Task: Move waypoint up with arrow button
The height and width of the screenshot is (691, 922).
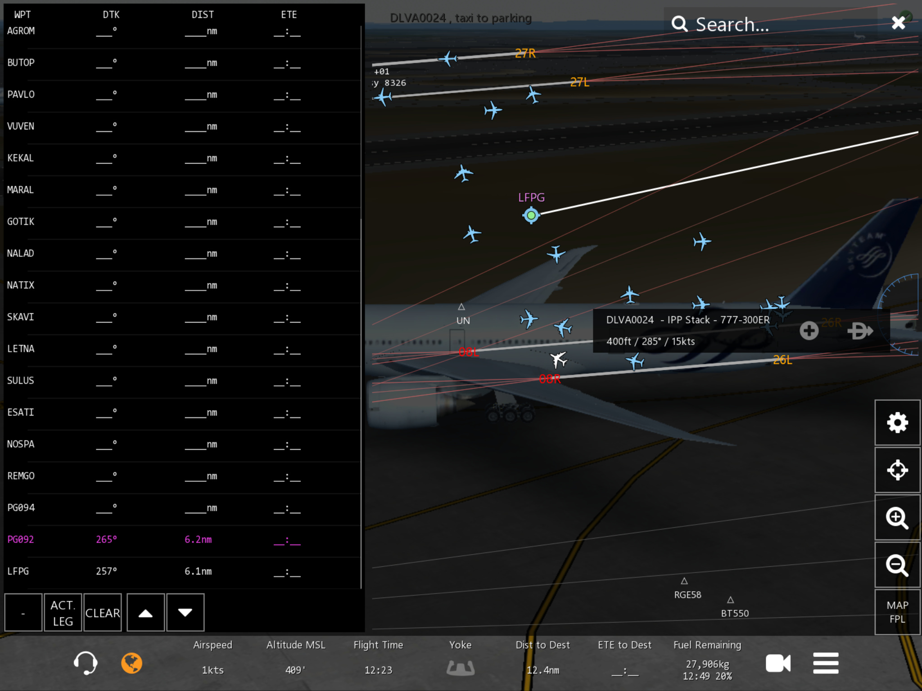Action: (x=145, y=613)
